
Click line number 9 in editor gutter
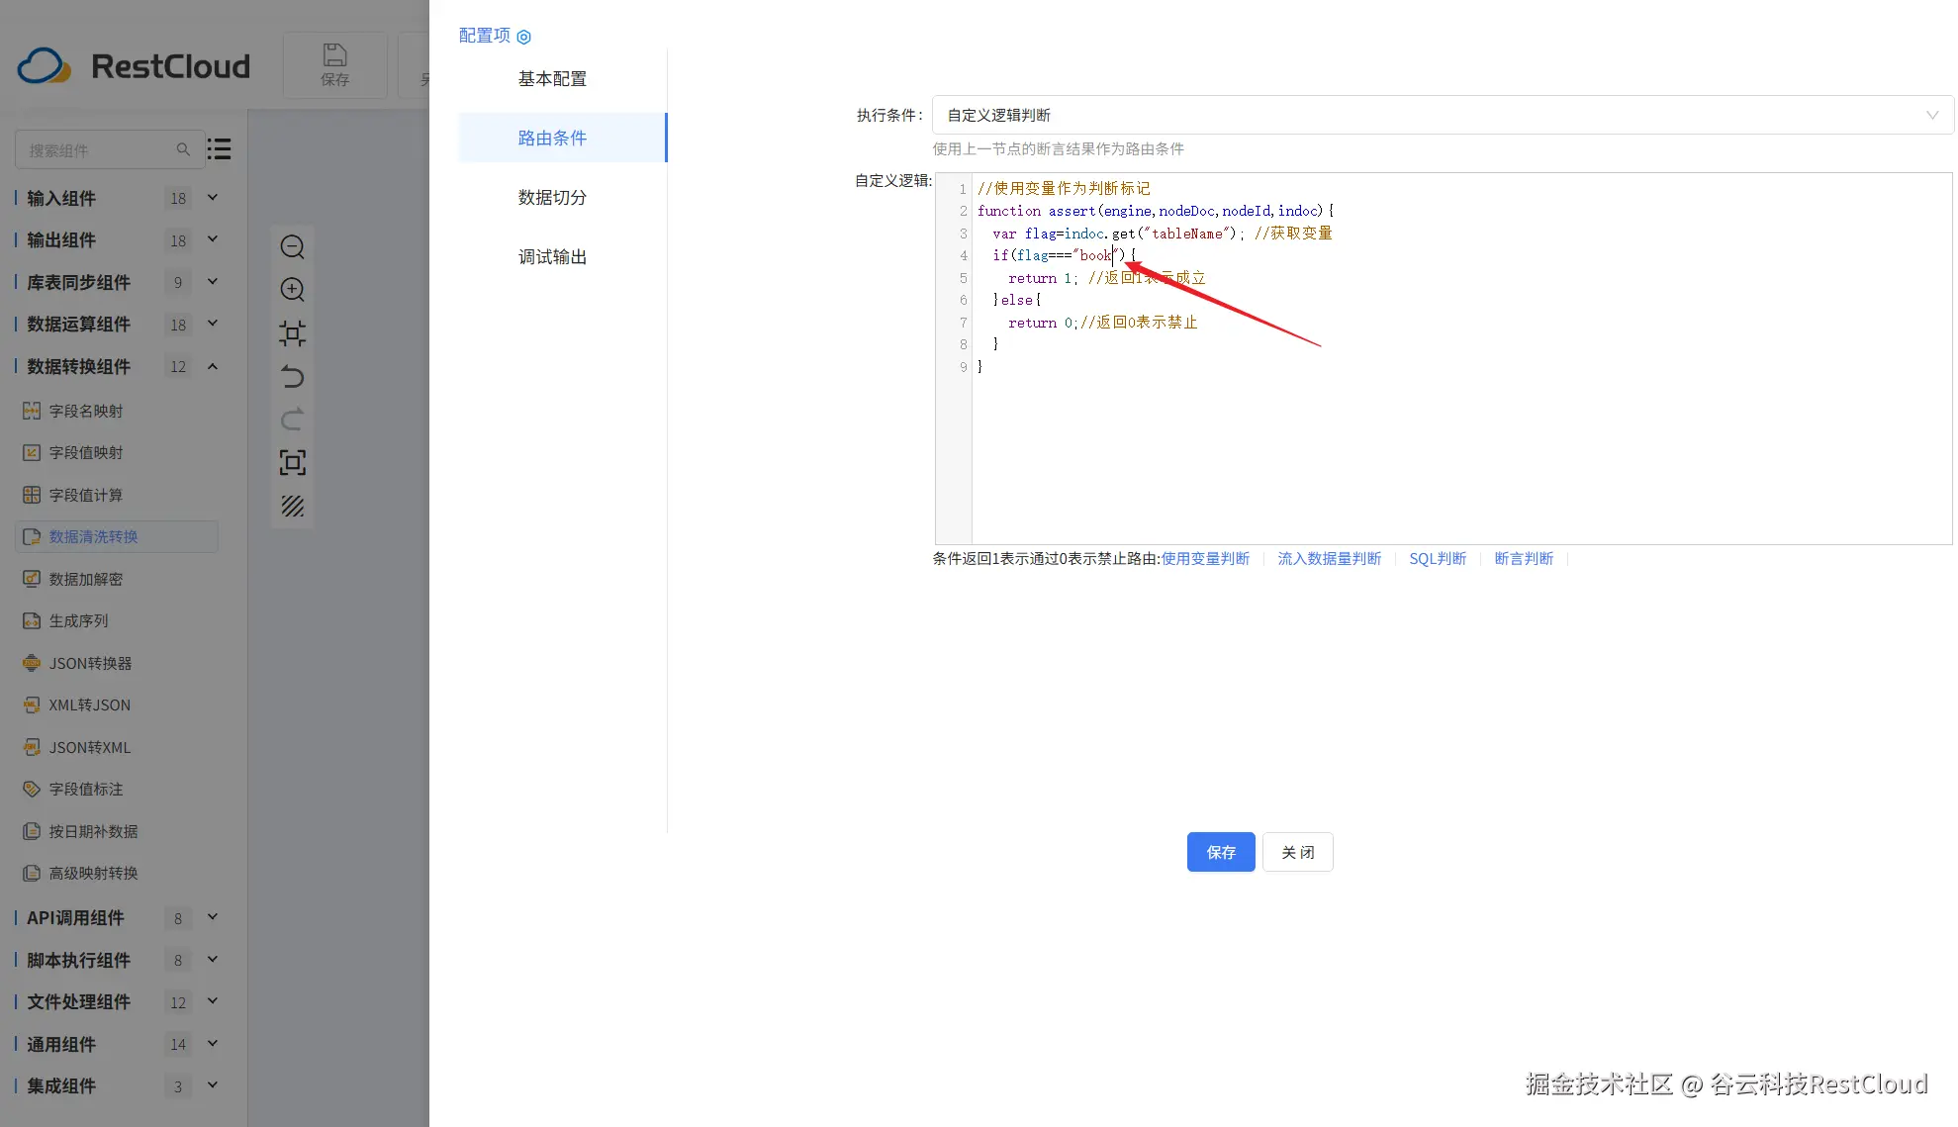click(x=963, y=367)
